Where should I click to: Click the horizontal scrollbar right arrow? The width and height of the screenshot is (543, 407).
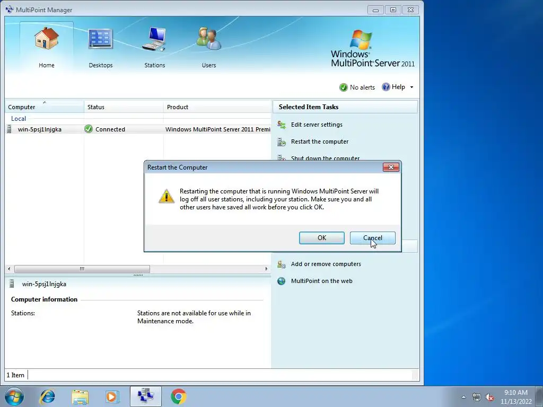click(266, 269)
